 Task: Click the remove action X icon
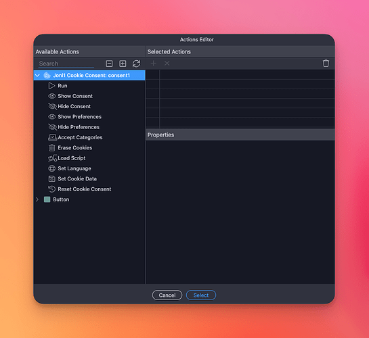[x=167, y=63]
